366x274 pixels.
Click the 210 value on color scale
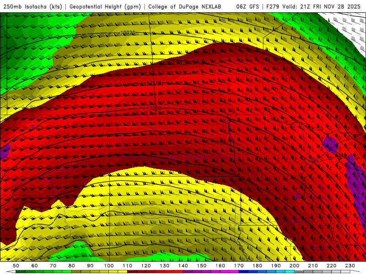313,266
